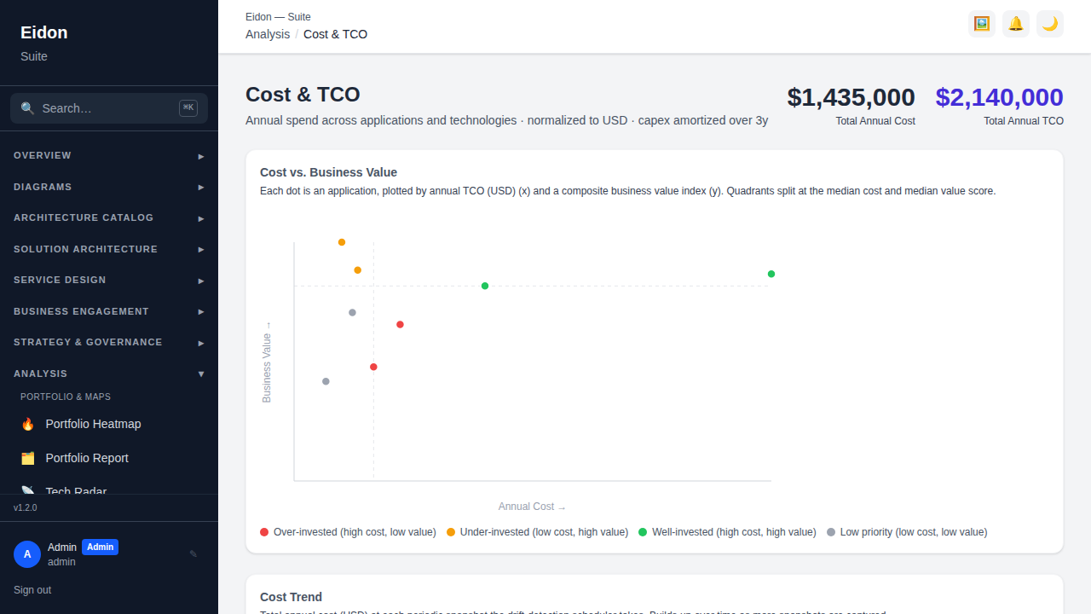Expand Architecture Catalog section
The image size is (1091, 614).
click(109, 218)
